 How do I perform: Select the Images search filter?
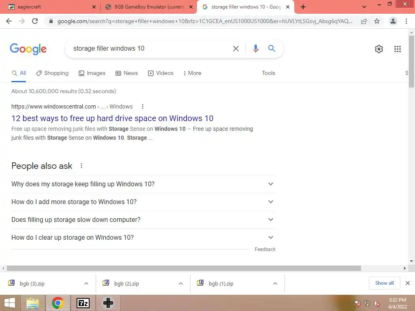[x=92, y=73]
